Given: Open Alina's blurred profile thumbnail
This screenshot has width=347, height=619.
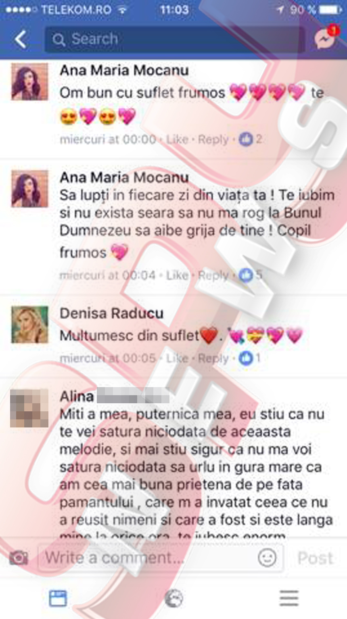Looking at the screenshot, I should 29,408.
